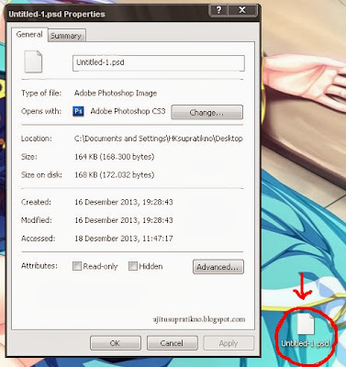Click the Photoshop Ps icon beside Opens with
346x367 pixels.
[x=78, y=111]
